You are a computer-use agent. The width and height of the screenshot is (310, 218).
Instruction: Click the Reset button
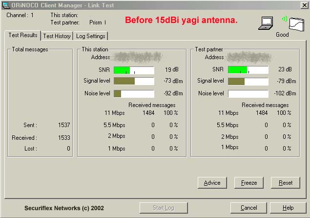[285, 183]
